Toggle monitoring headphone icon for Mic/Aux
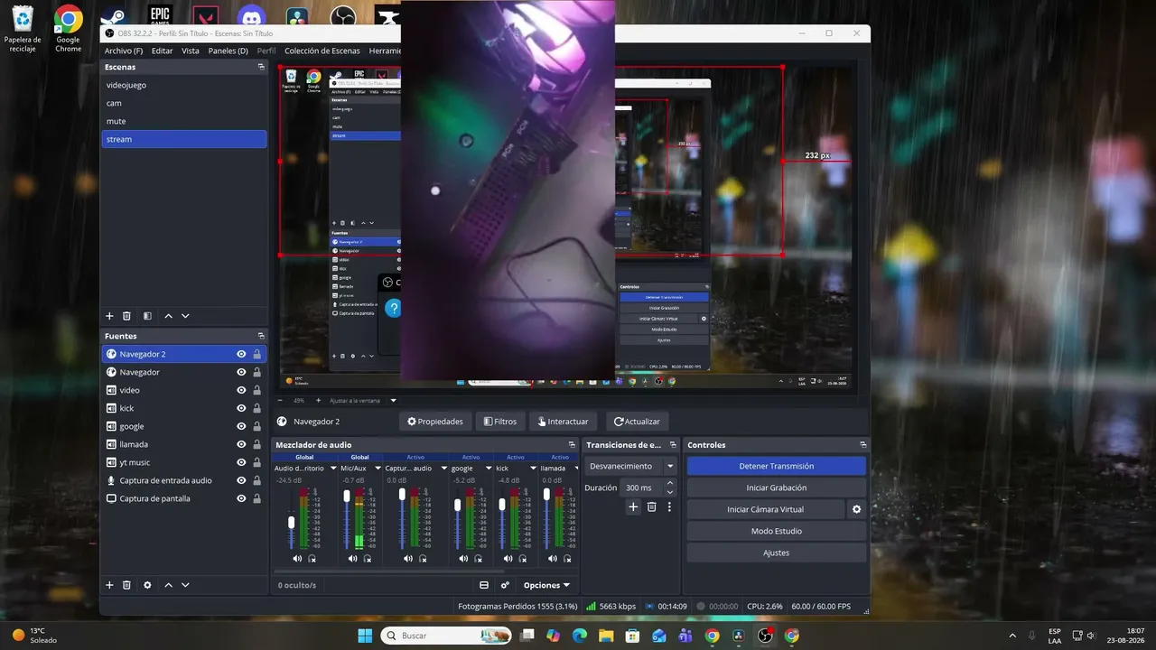This screenshot has width=1156, height=650. 368,559
